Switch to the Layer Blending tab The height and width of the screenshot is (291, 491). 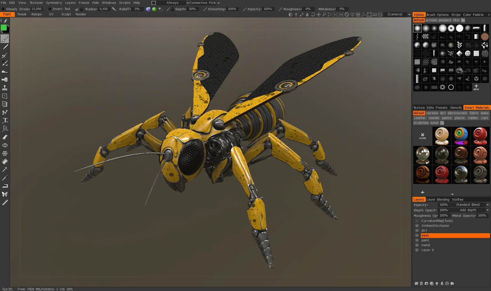tap(438, 199)
